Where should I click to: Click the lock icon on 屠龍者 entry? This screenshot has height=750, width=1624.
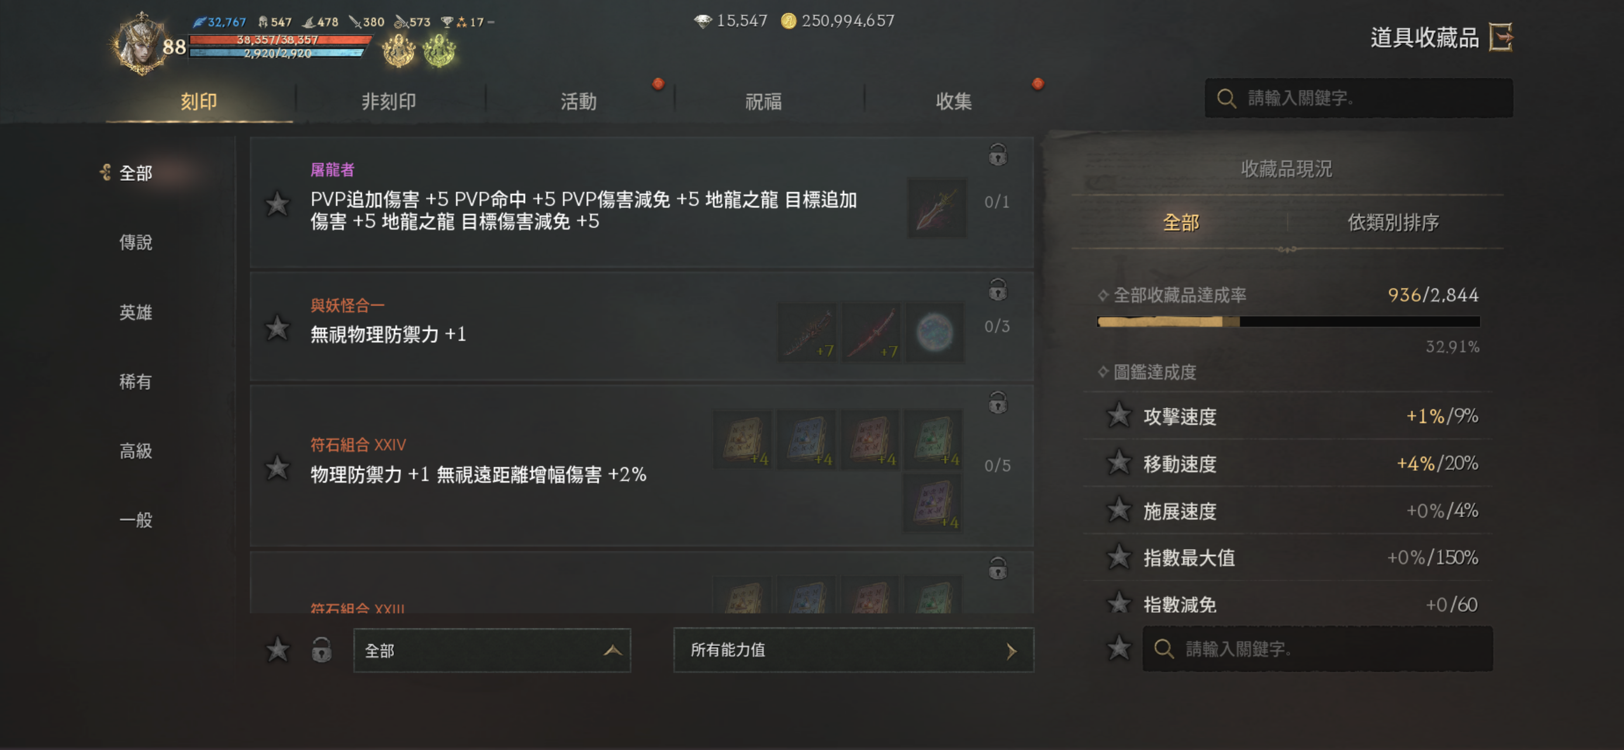point(997,154)
